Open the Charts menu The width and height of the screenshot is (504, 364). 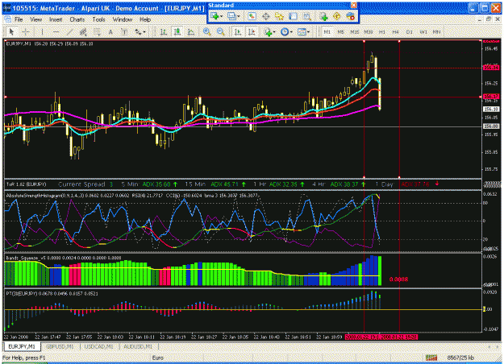77,19
